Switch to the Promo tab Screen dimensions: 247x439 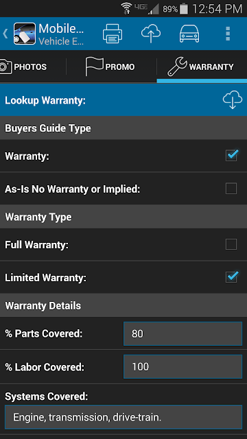111,67
